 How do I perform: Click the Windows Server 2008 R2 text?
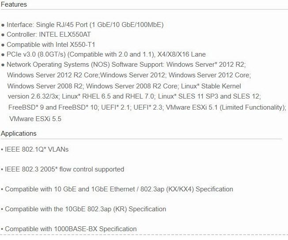(x=45, y=86)
